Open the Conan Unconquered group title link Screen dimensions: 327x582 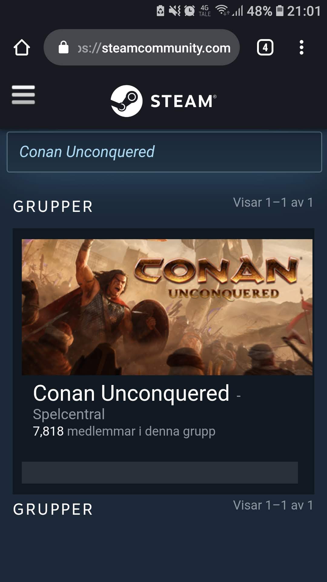(x=131, y=393)
